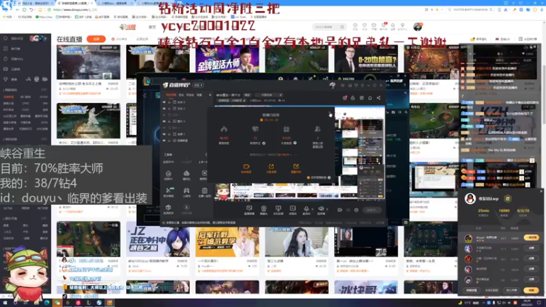This screenshot has width=546, height=307.
Task: Toggle the eye visibility of the first source layer
Action: (164, 102)
